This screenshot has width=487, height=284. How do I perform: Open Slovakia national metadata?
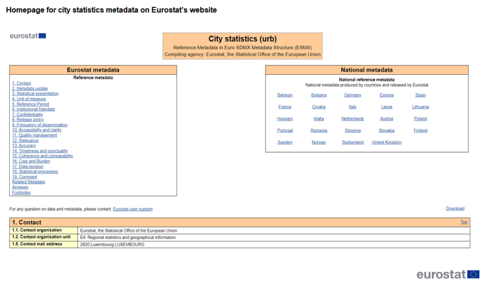click(x=387, y=131)
